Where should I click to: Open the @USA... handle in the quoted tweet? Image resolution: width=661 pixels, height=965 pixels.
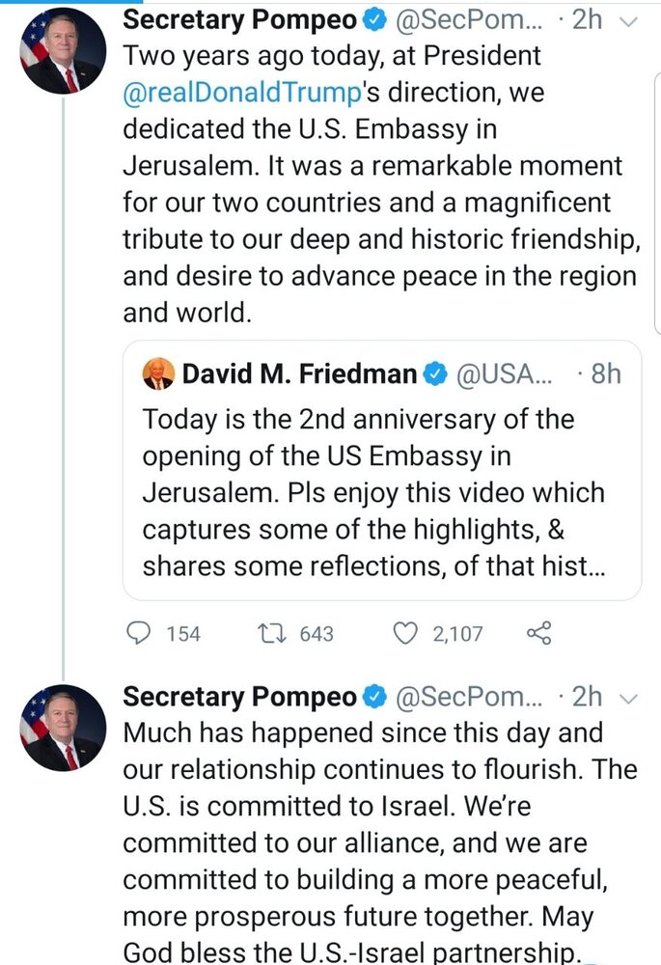[x=504, y=373]
